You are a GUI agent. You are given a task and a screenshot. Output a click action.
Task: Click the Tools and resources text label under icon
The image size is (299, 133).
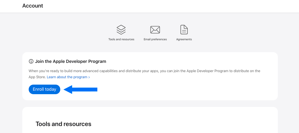click(121, 39)
